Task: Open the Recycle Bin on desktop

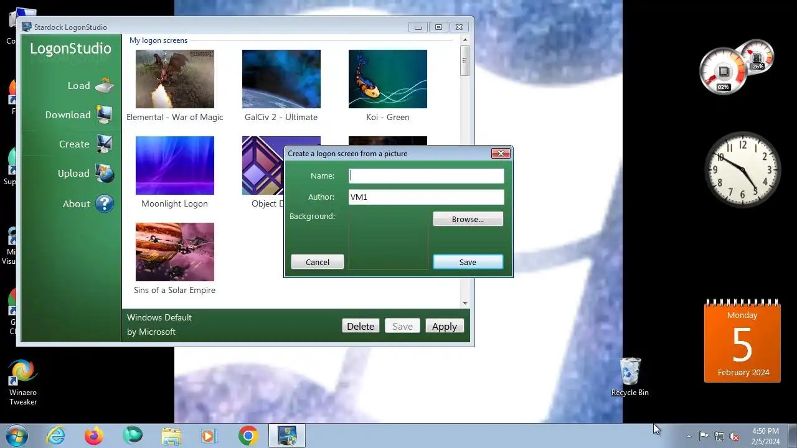Action: pos(630,376)
